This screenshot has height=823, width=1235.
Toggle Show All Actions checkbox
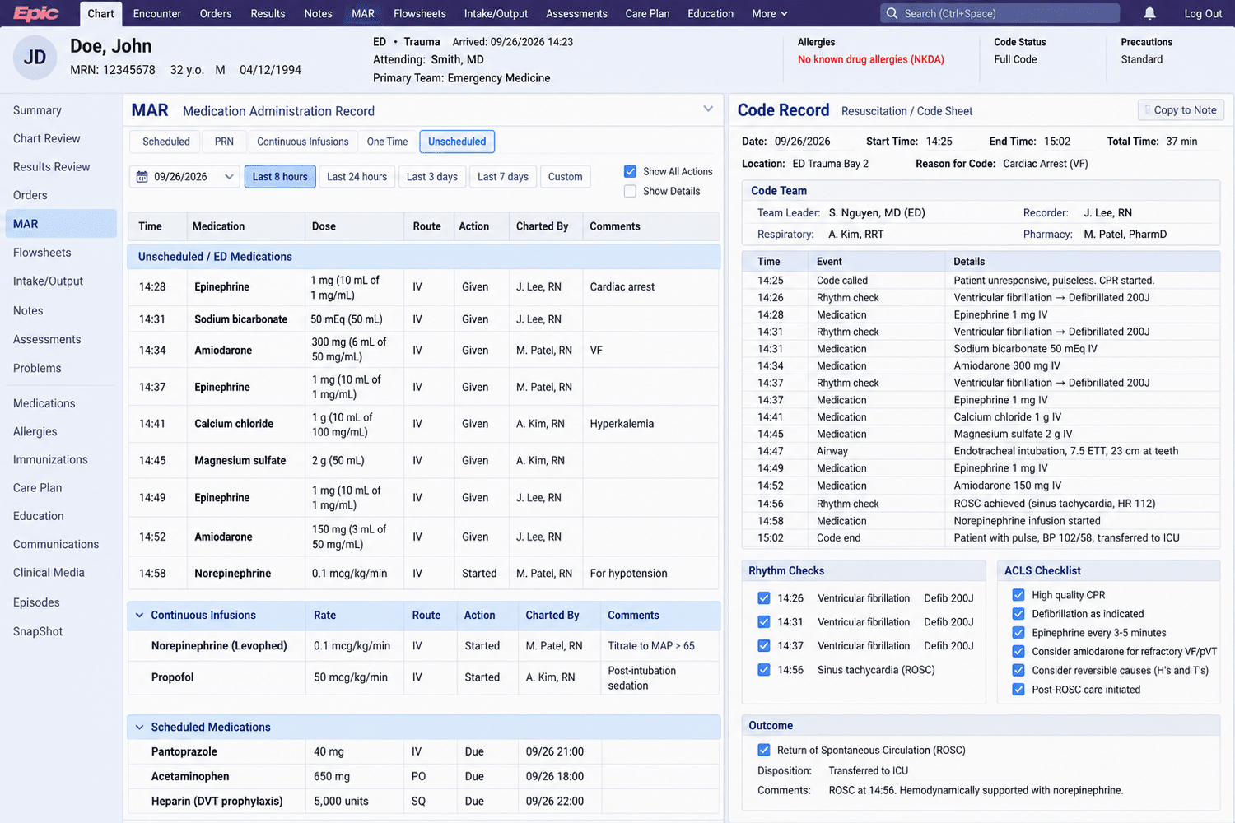click(x=630, y=171)
